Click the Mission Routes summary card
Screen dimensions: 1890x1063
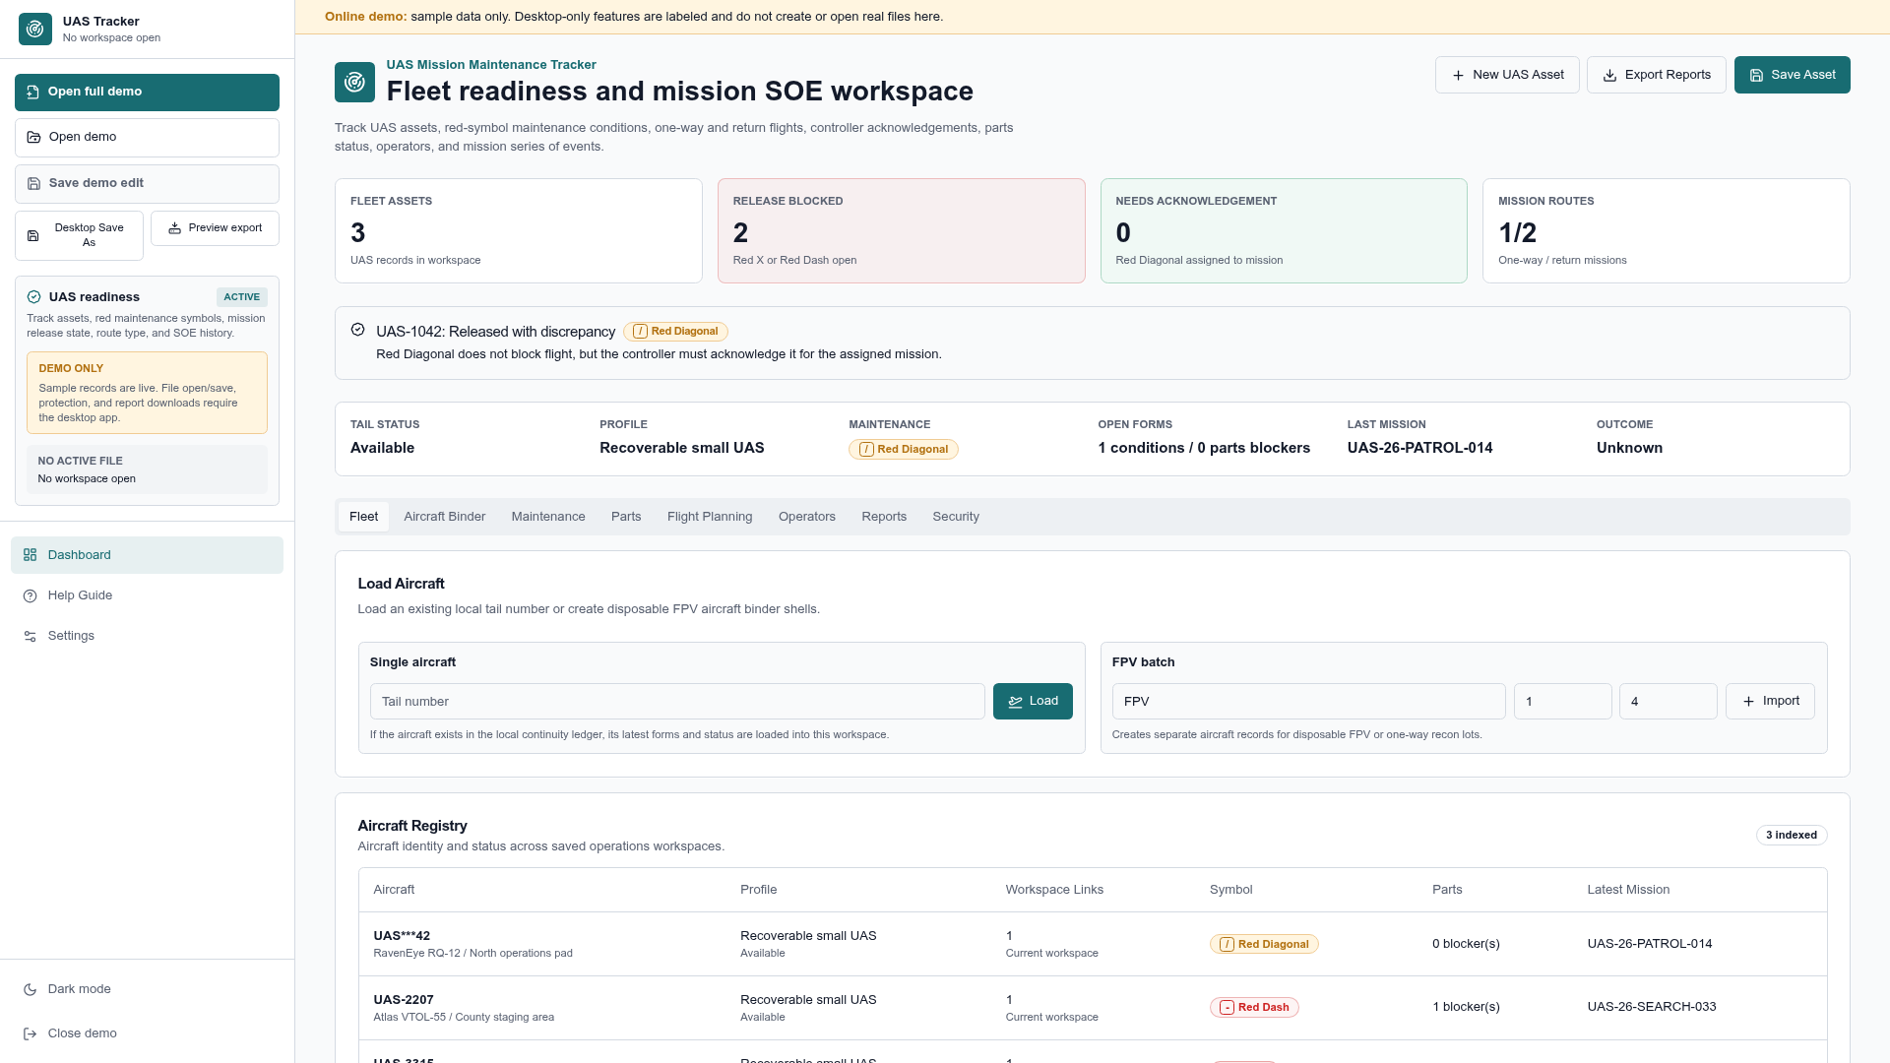(x=1667, y=231)
